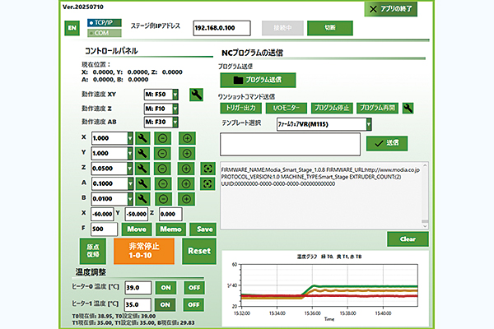Click the target icon on A row

(207, 183)
